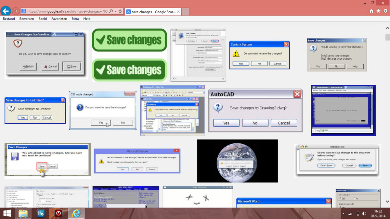
Task: Expand the address bar autocomplete dropdown arrow
Action: tap(116, 11)
